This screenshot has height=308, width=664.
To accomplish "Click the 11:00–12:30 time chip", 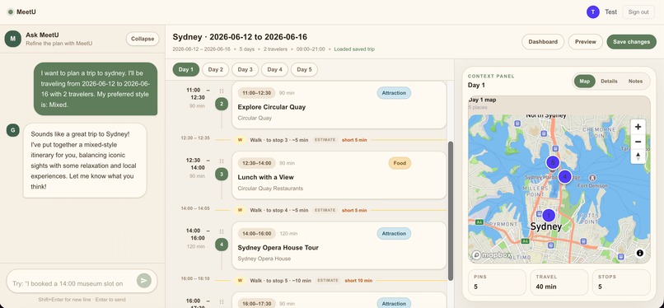I will click(x=257, y=93).
